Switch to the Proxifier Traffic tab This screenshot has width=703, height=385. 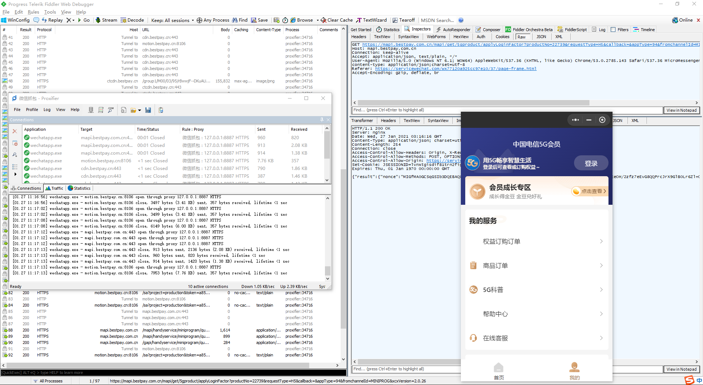pyautogui.click(x=54, y=188)
